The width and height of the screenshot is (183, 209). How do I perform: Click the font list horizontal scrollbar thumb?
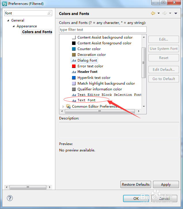pos(100,111)
